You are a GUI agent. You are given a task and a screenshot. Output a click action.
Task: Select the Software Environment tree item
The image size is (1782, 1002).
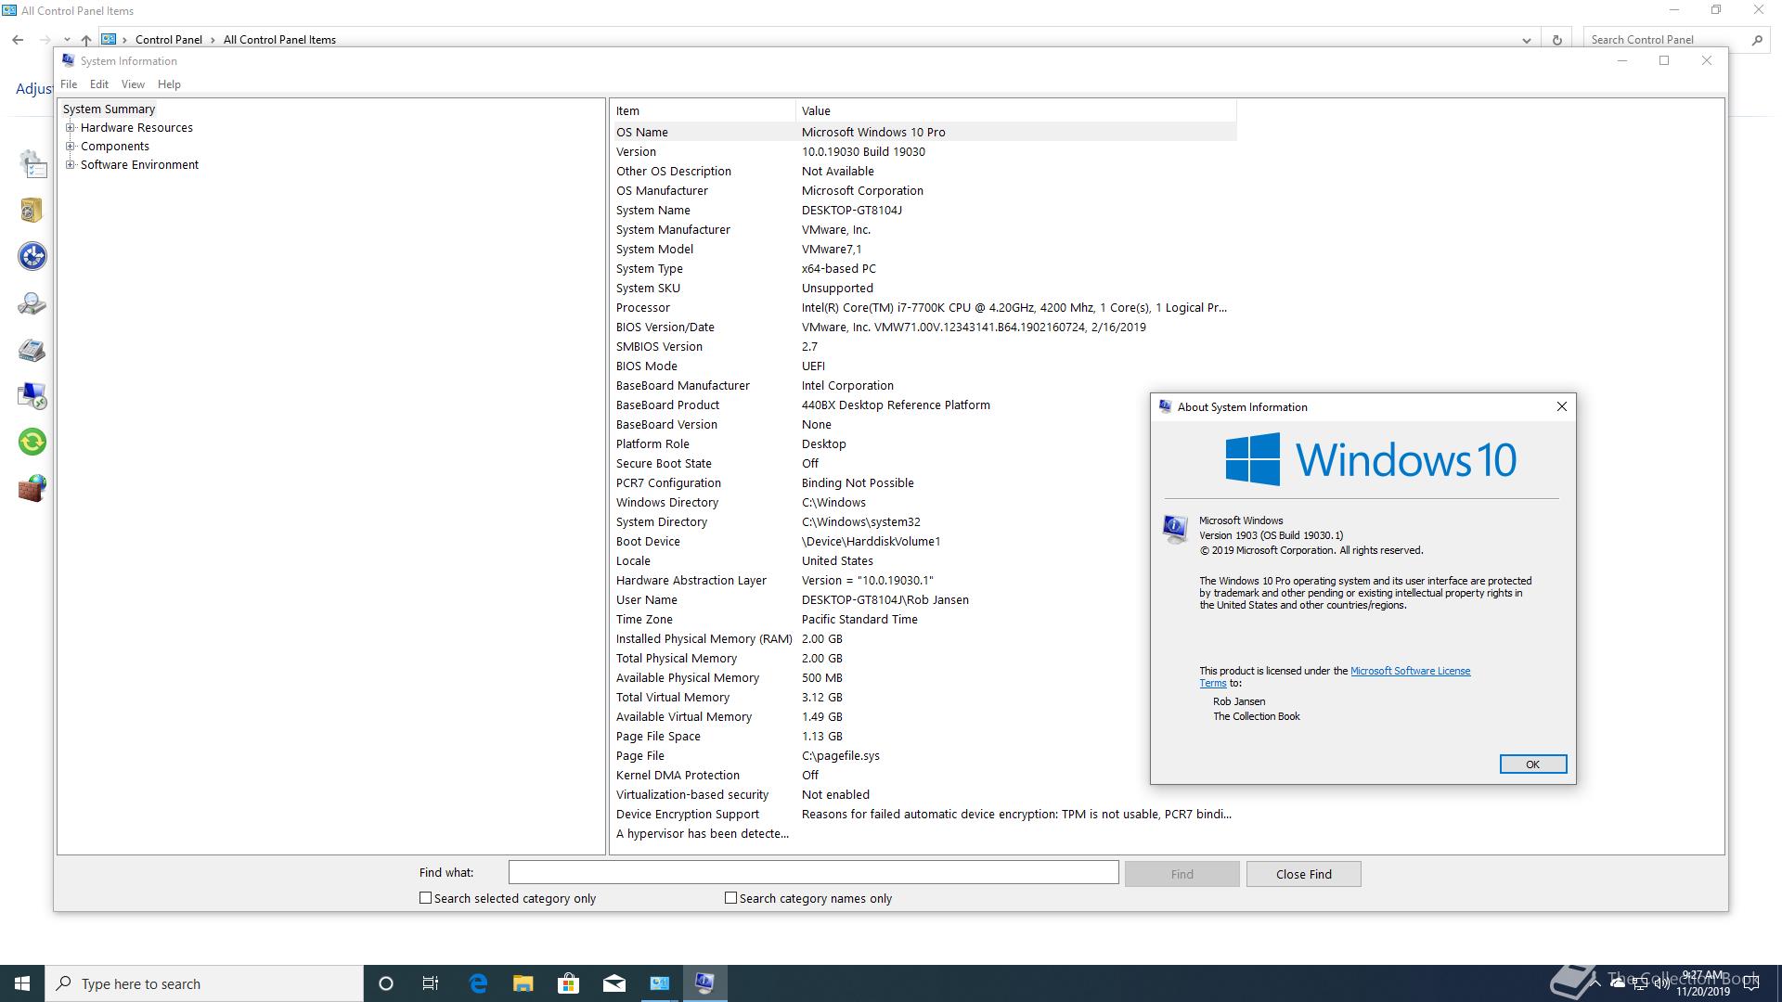click(x=139, y=165)
